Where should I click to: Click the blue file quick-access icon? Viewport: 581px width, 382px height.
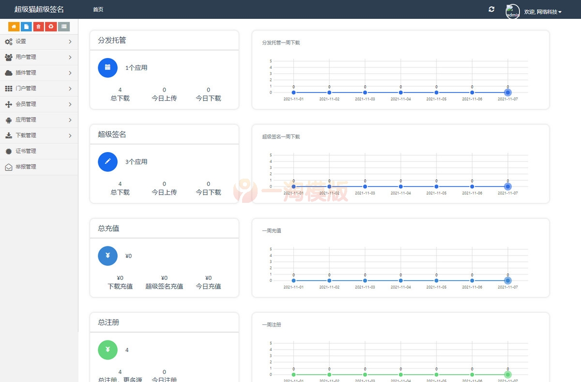26,27
